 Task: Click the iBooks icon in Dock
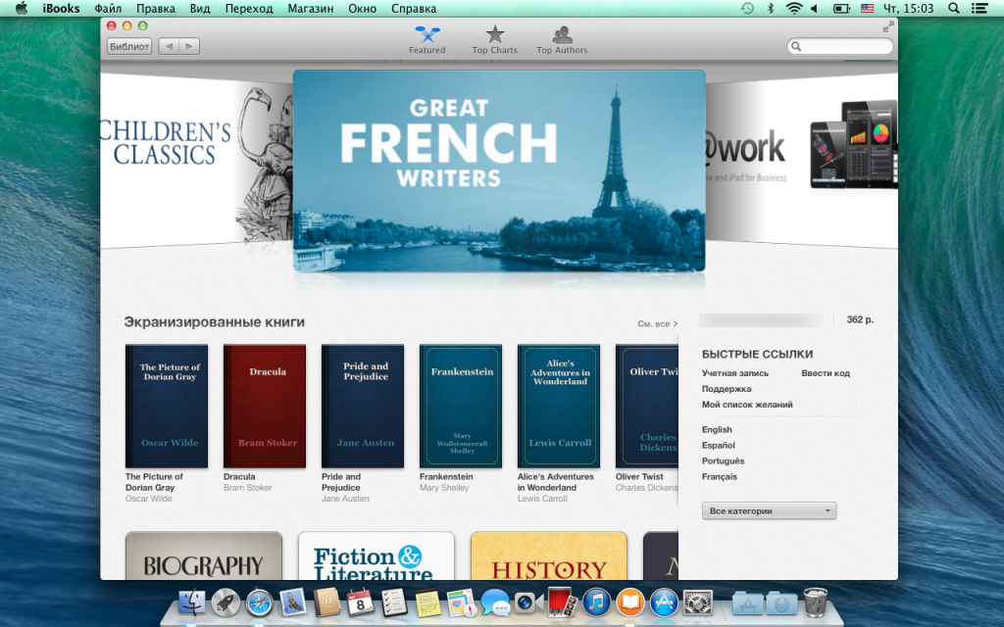(630, 603)
